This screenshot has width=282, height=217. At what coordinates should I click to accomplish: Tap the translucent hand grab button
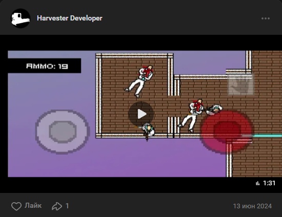pos(240,84)
